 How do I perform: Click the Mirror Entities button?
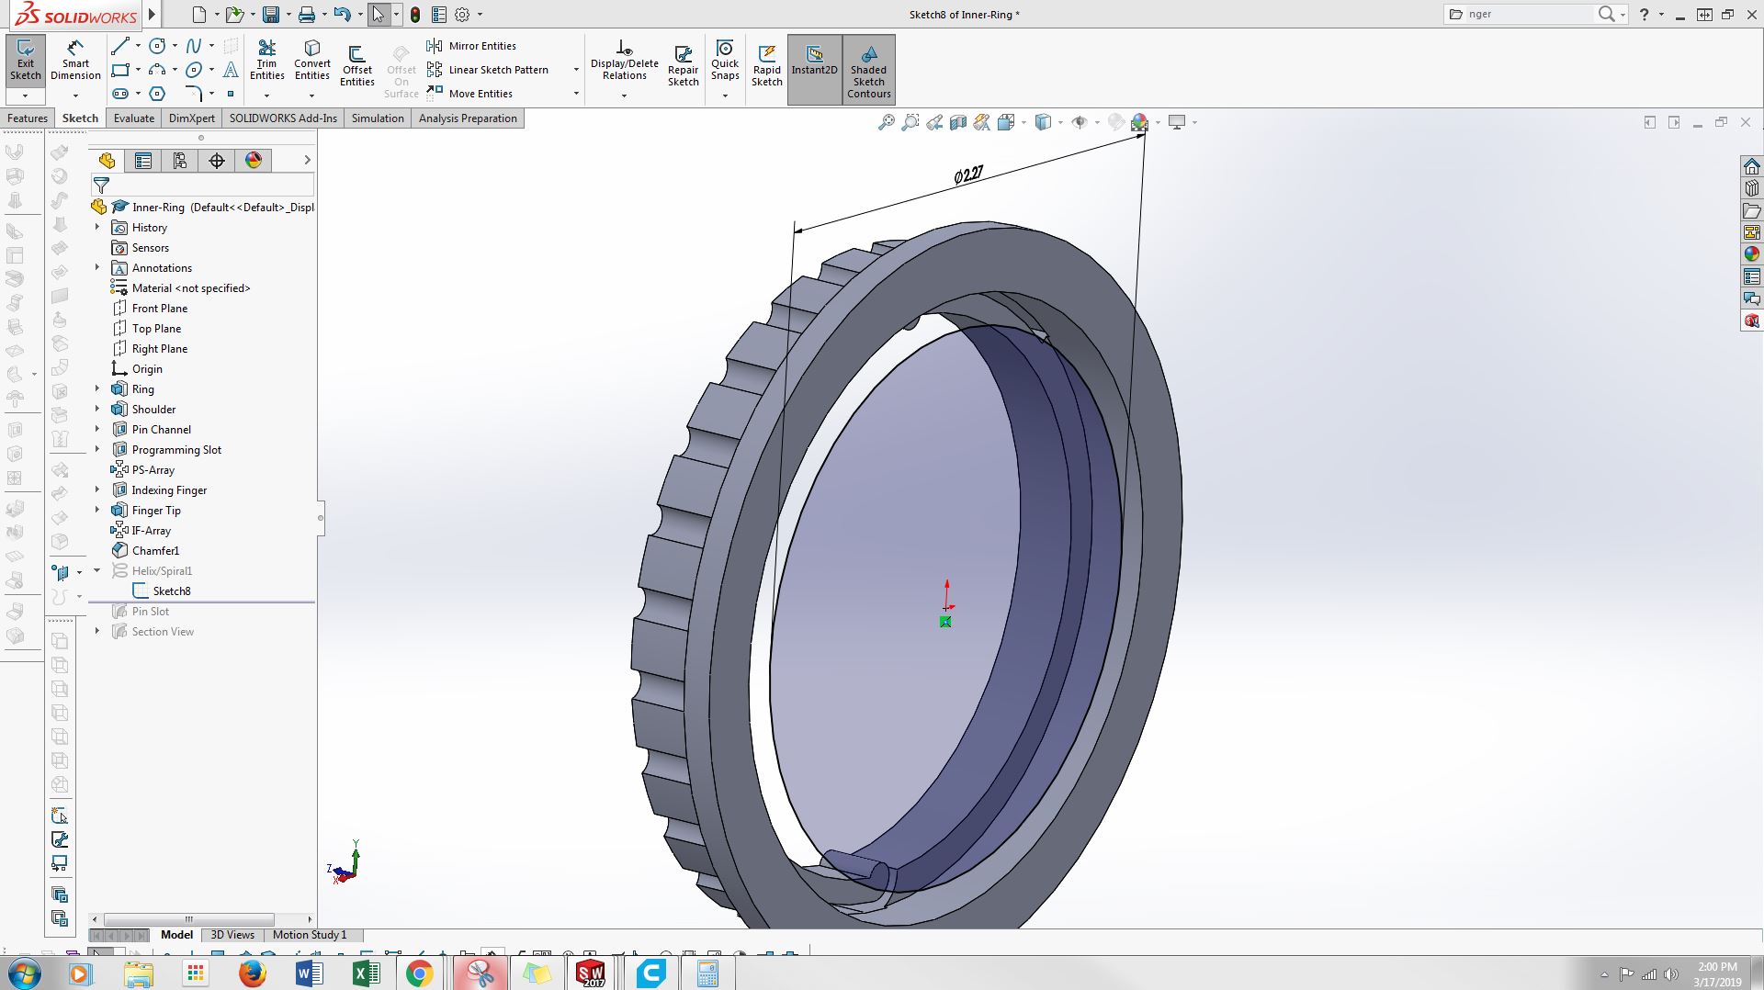coord(472,46)
